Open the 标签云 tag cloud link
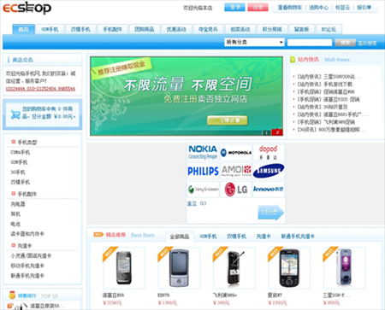The width and height of the screenshot is (385, 310). click(342, 8)
